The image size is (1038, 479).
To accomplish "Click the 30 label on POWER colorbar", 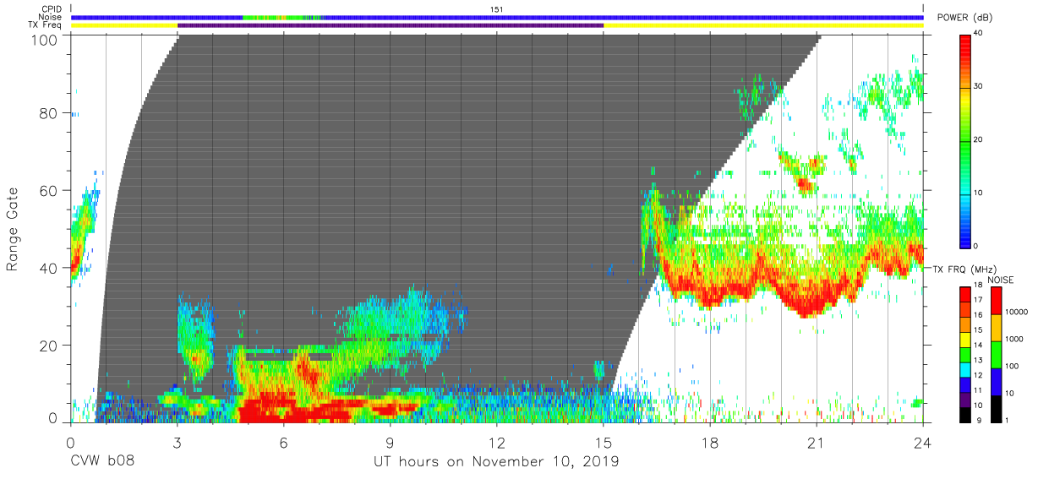I will pyautogui.click(x=978, y=86).
